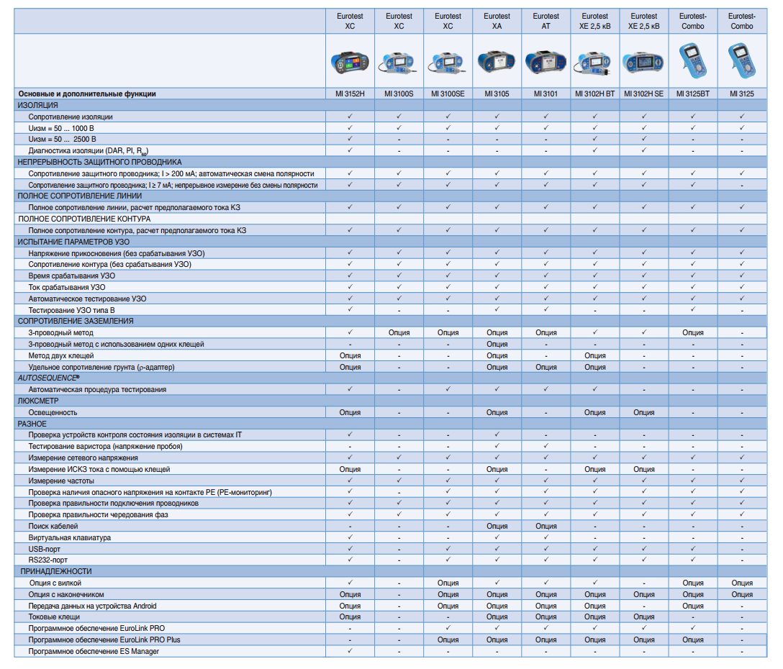783x669 pixels.
Task: Select the 'Освещенность' row label
Action: tap(53, 413)
